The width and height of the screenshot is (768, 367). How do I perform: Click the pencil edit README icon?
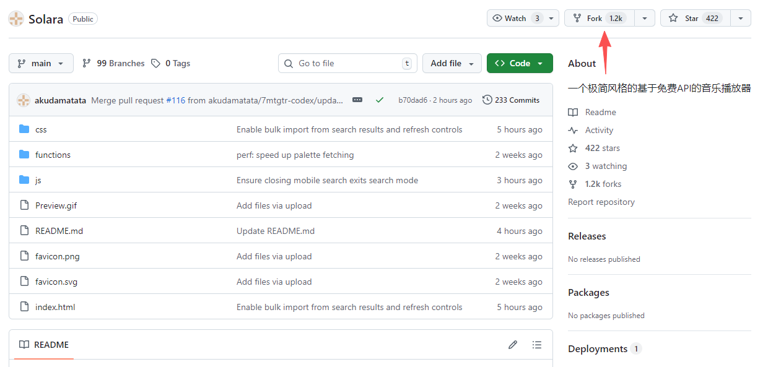(512, 345)
